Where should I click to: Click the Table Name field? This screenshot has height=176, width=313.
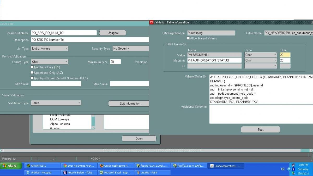click(x=288, y=33)
